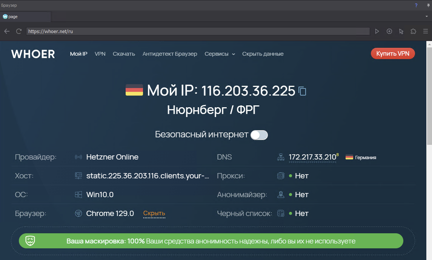Open the hamburger menu icon
Viewport: 432px width, 260px height.
tap(425, 31)
